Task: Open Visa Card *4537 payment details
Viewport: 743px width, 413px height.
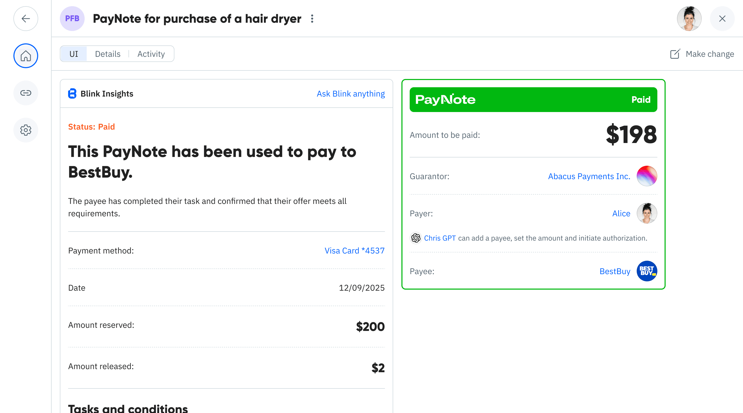Action: pyautogui.click(x=354, y=251)
